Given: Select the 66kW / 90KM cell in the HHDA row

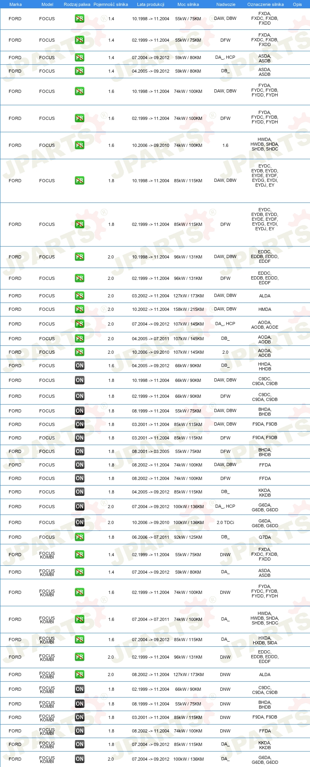Looking at the screenshot, I should (188, 366).
